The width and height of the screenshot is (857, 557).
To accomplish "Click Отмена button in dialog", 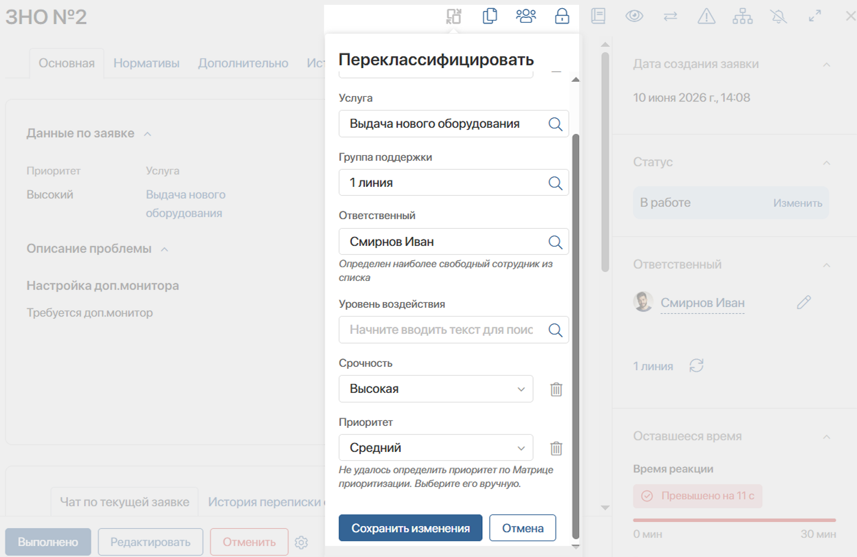I will [523, 528].
